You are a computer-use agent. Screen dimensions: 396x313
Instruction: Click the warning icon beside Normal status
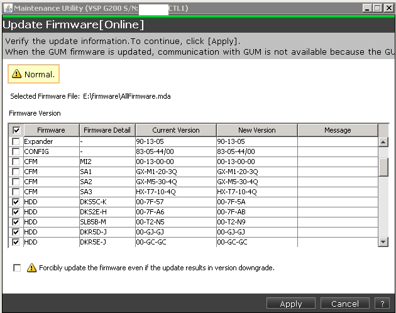(17, 74)
